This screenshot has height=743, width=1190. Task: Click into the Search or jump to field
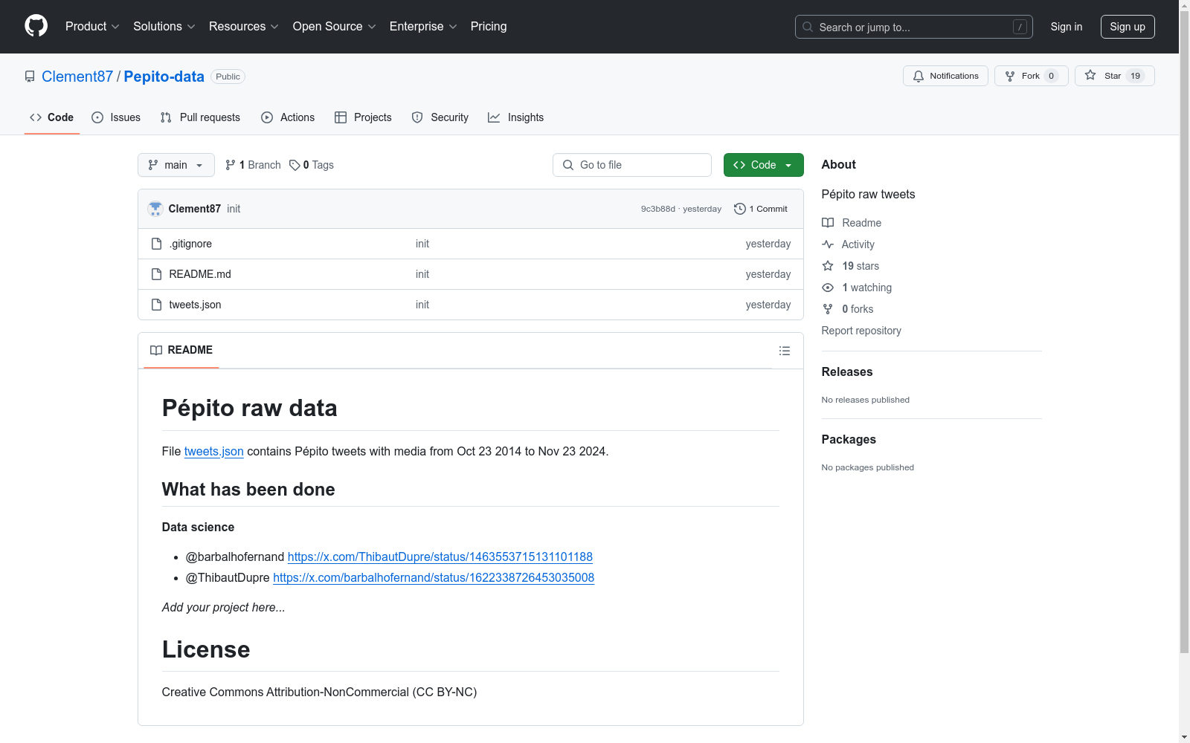click(x=914, y=27)
